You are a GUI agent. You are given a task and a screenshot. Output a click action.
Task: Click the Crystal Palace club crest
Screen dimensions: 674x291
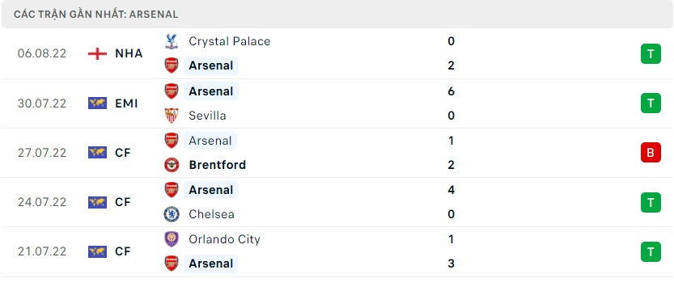[x=172, y=42]
